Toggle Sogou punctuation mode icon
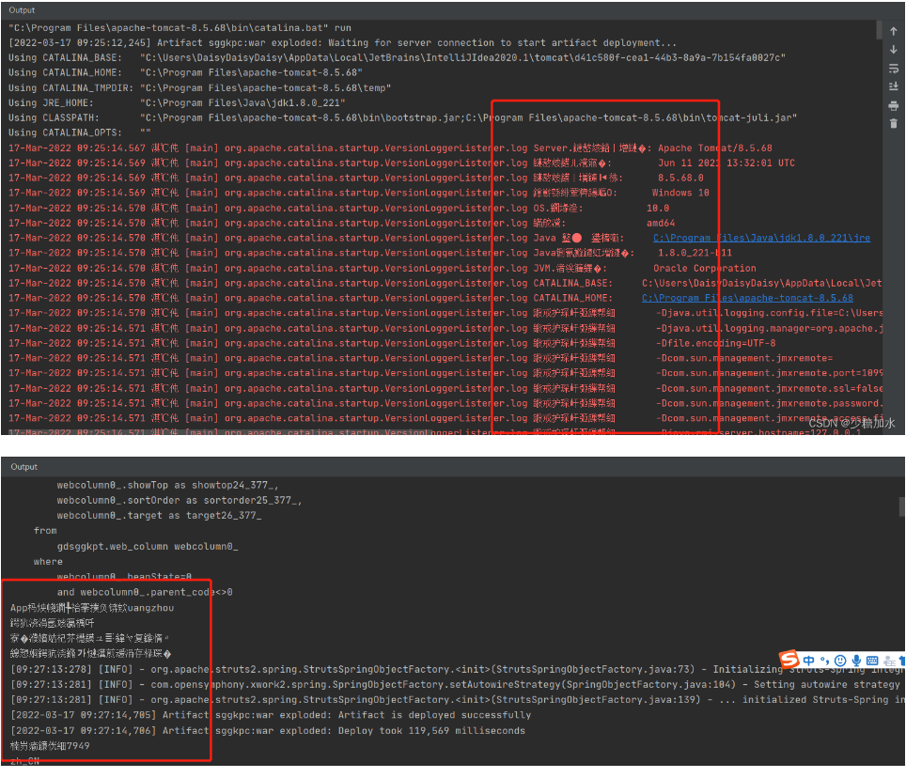This screenshot has width=906, height=778. click(824, 661)
